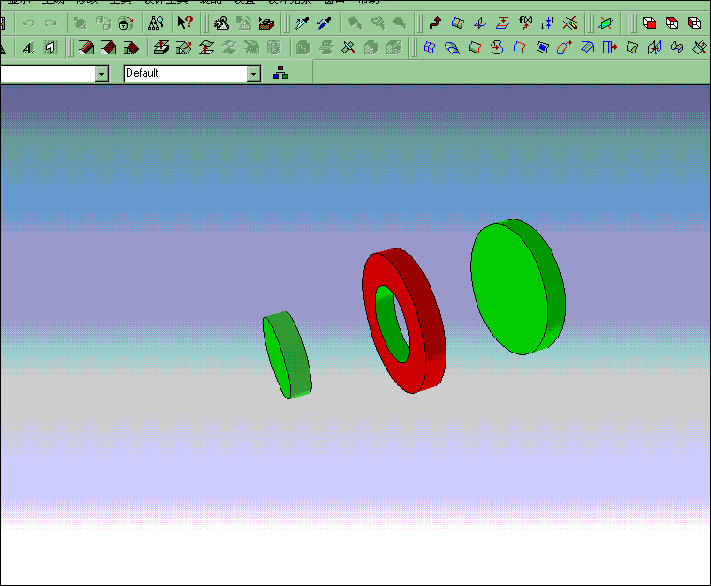This screenshot has height=586, width=711.
Task: Select the last red cube view icon
Action: click(695, 23)
